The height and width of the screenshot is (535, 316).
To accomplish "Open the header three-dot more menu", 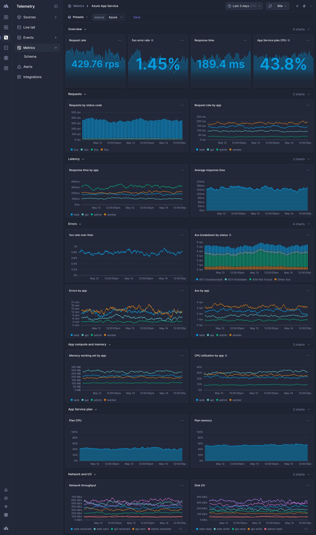I will 311,6.
